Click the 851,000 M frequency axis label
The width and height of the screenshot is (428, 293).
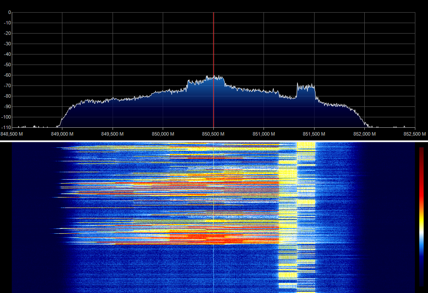(264, 134)
